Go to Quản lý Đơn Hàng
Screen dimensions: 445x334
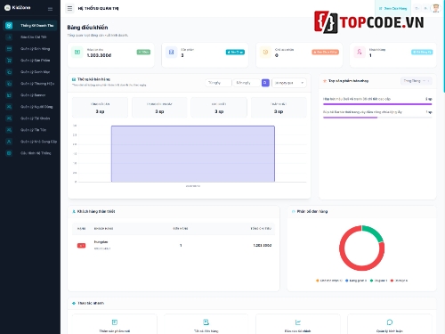tap(30, 49)
